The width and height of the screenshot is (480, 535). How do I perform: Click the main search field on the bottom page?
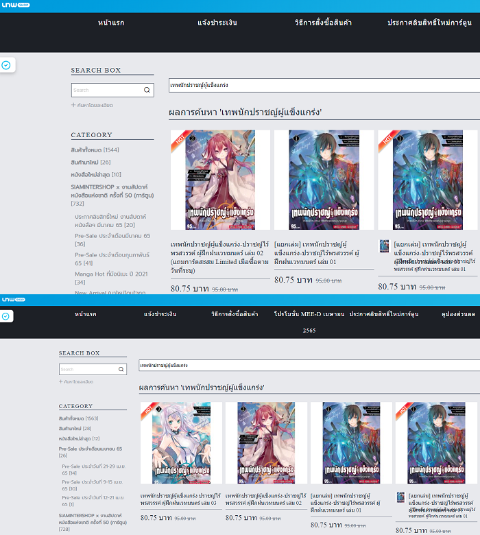click(309, 365)
